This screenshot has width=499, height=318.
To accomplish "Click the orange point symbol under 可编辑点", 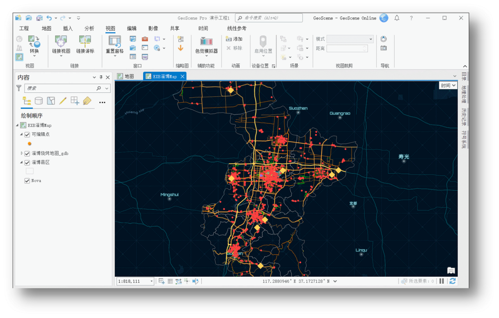I will tap(30, 144).
